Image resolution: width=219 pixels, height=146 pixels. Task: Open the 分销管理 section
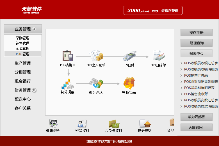pyautogui.click(x=23, y=72)
